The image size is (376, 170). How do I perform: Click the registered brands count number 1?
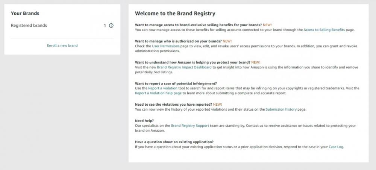105,26
